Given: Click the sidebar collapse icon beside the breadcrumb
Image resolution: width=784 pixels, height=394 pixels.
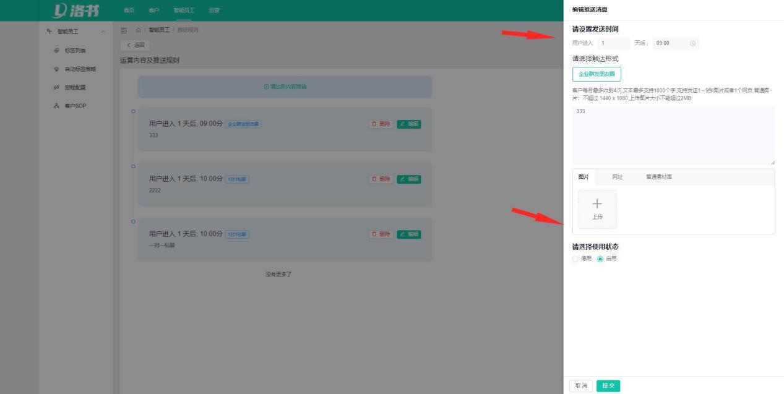Looking at the screenshot, I should tap(124, 29).
